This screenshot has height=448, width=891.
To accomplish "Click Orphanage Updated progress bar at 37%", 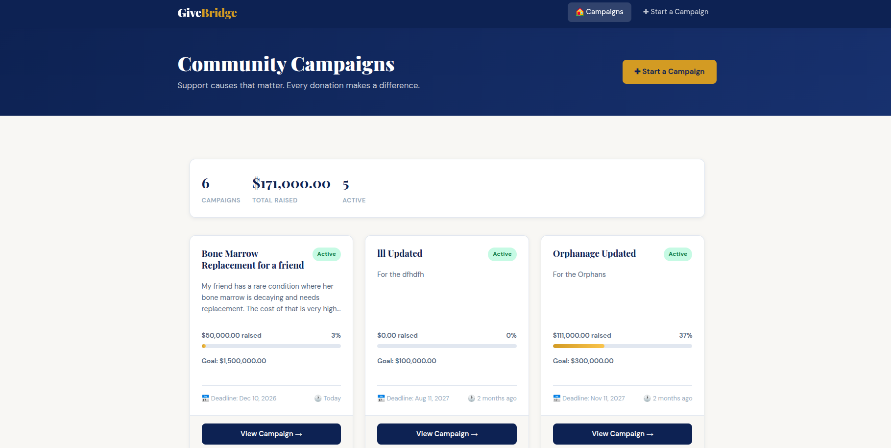I will 623,346.
